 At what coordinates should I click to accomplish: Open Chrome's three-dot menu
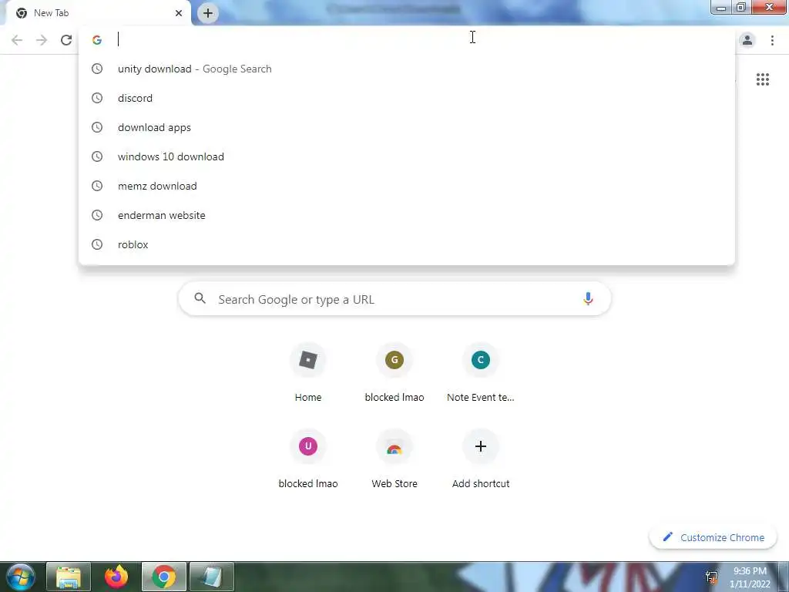point(772,40)
